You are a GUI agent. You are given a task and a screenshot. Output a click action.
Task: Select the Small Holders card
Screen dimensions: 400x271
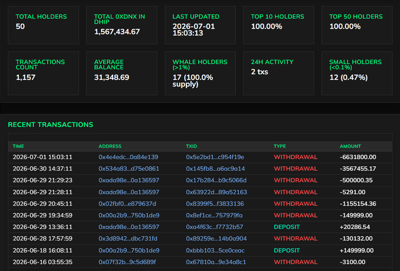coord(357,73)
